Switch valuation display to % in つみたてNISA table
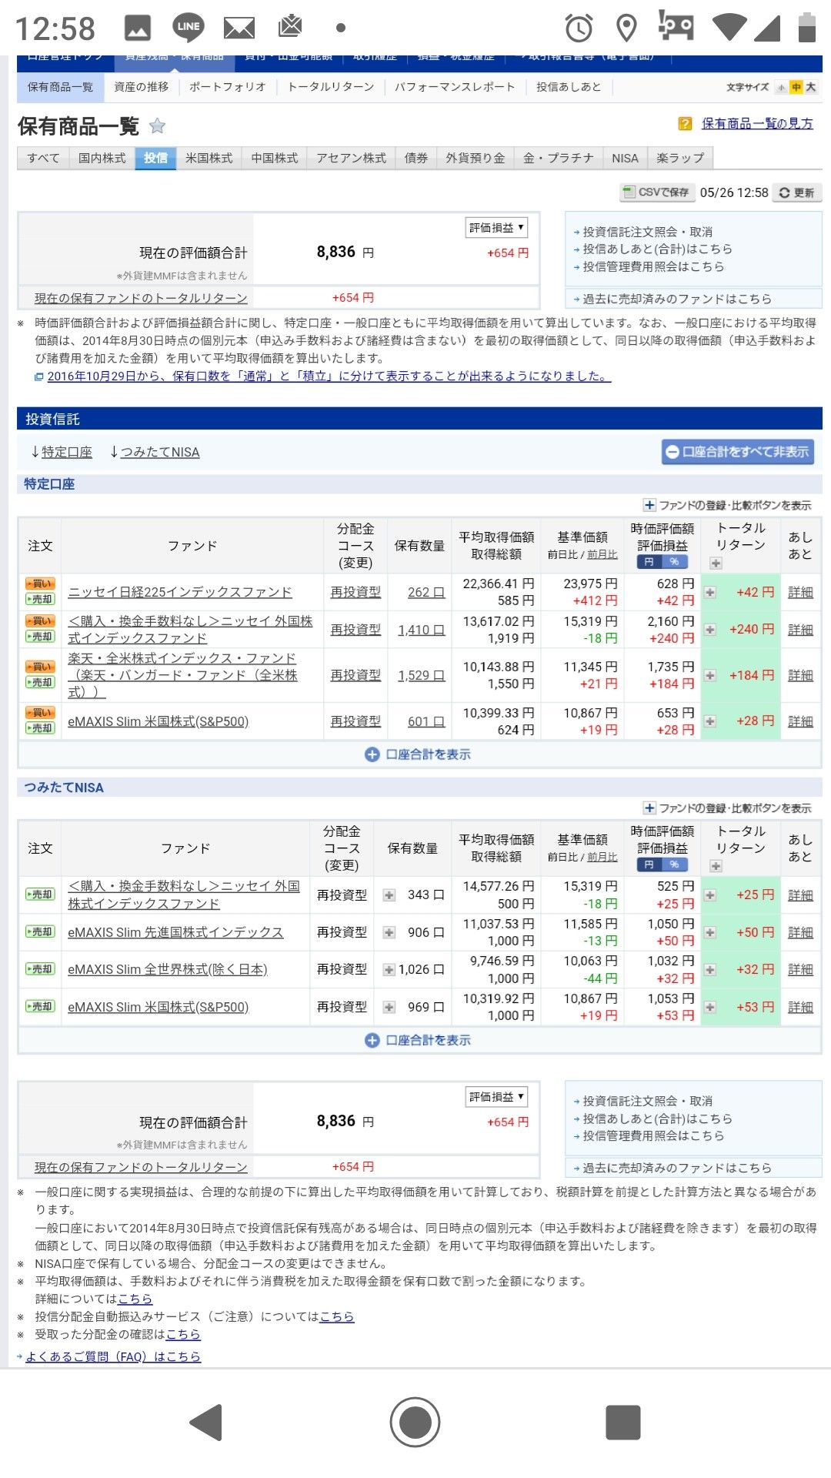The height and width of the screenshot is (1478, 831). [674, 865]
